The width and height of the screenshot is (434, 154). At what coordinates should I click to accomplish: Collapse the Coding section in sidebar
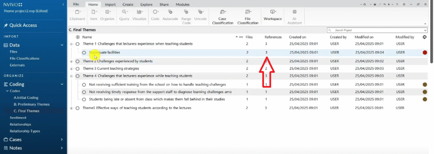(x=62, y=84)
